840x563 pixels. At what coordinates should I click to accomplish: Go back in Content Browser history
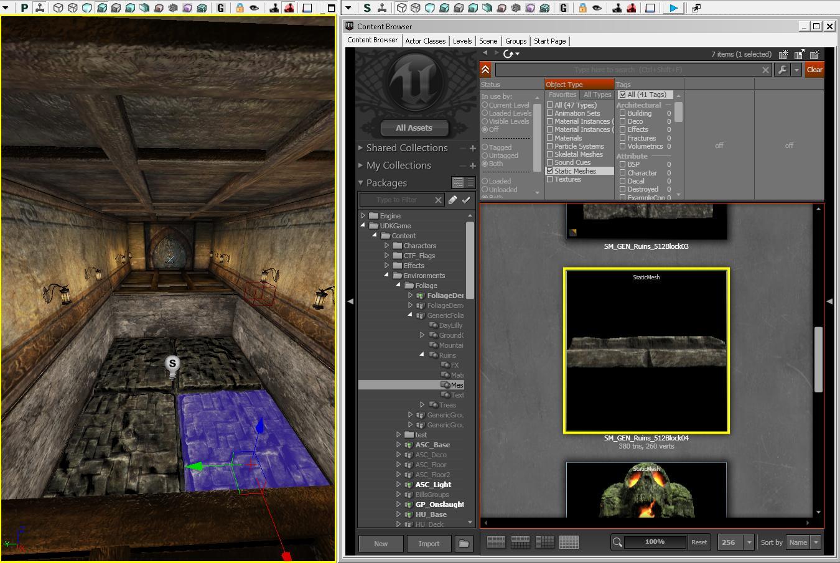(x=485, y=54)
